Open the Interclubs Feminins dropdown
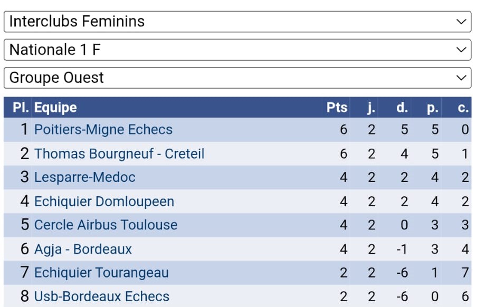Screen dimensions: 486x307 (x=237, y=22)
